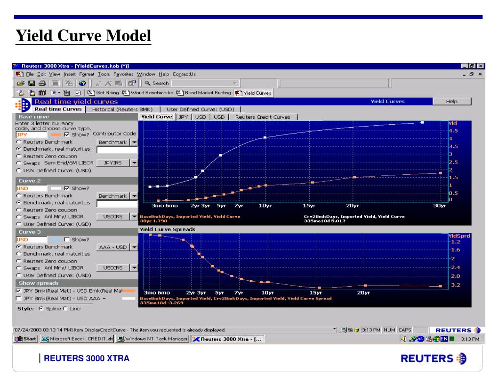The image size is (502, 377).
Task: Toggle Show? checkbox for Curve 2
Action: (67, 188)
